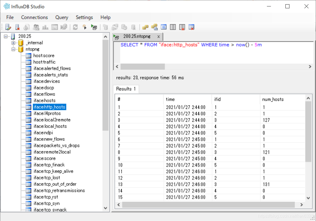Click the drop measurement table icon with X

pos(191,27)
